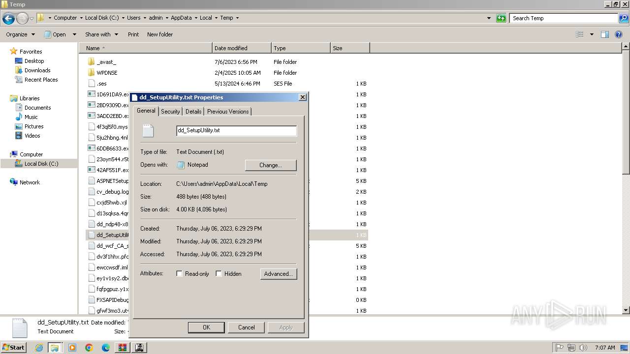Select the General tab
This screenshot has height=354, width=630.
(146, 111)
